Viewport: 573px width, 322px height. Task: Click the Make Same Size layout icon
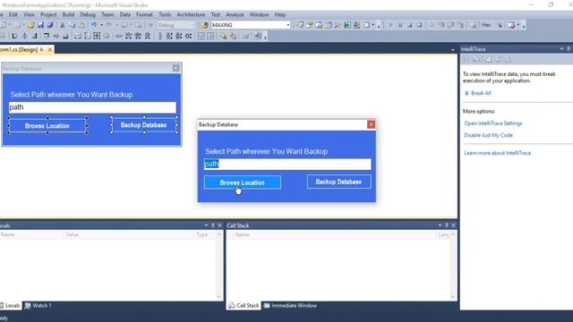[x=97, y=36]
